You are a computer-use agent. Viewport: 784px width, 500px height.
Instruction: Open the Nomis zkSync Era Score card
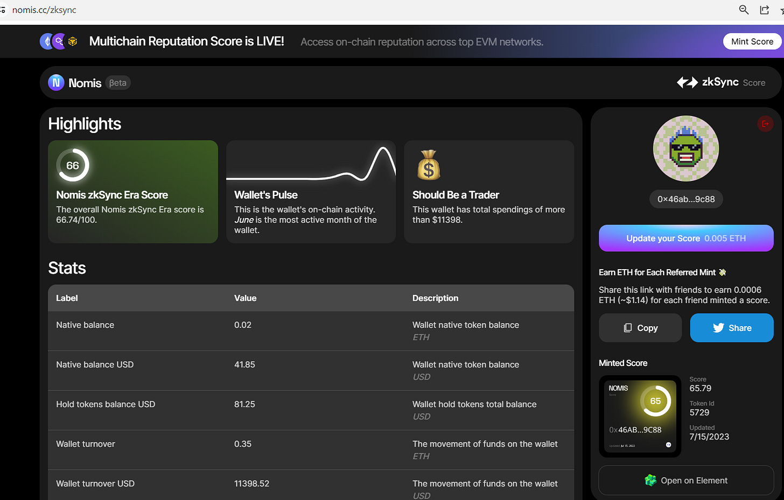click(133, 192)
